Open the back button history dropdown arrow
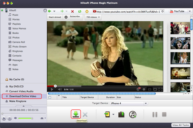 coord(54,11)
